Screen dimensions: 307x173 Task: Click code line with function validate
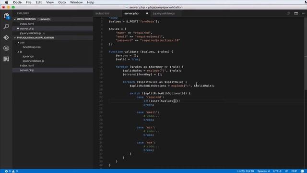(141, 52)
